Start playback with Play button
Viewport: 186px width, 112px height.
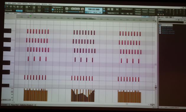73,9
